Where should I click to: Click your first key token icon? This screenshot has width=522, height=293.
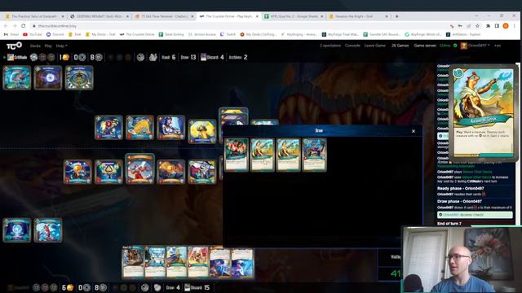click(36, 287)
